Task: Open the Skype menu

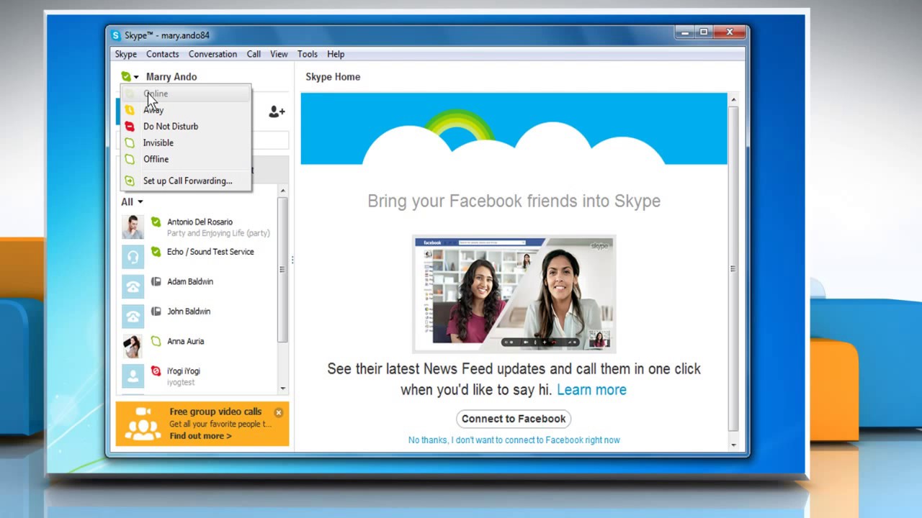Action: pos(125,54)
